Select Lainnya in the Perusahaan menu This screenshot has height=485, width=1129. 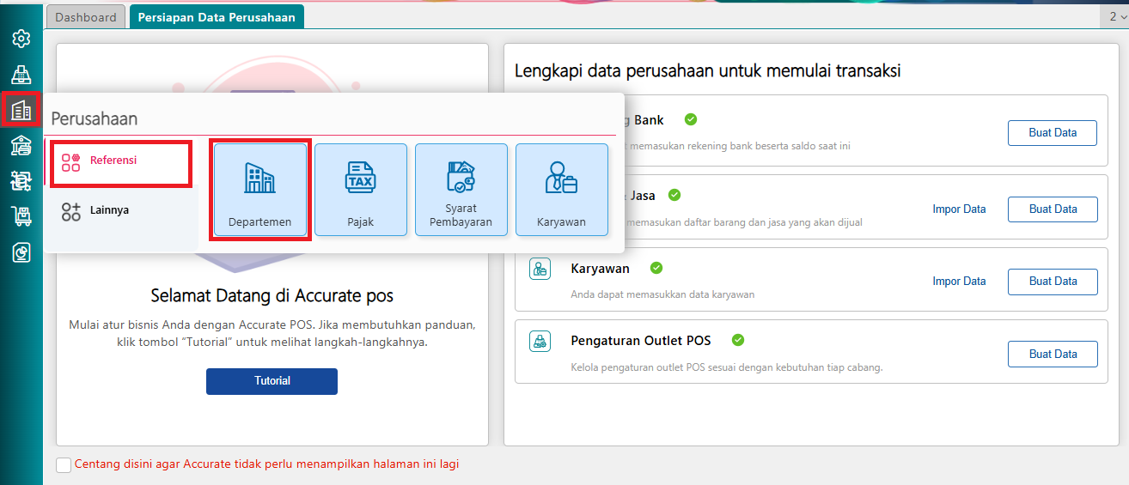click(x=121, y=210)
